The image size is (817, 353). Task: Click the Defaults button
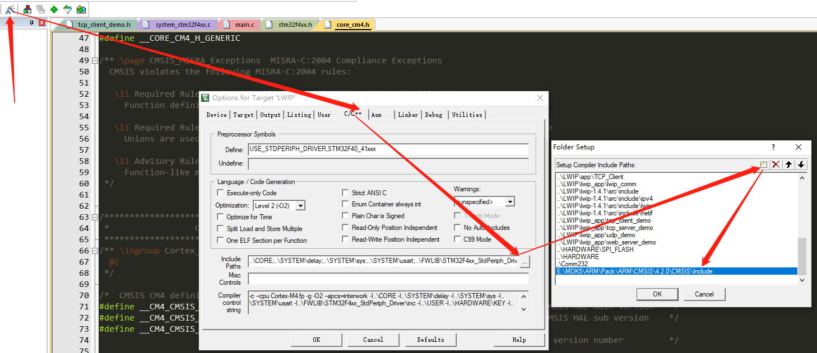pyautogui.click(x=430, y=340)
